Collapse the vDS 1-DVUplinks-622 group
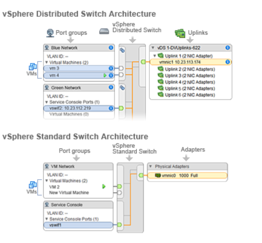Screen dimensions: 262x243 tap(153, 47)
